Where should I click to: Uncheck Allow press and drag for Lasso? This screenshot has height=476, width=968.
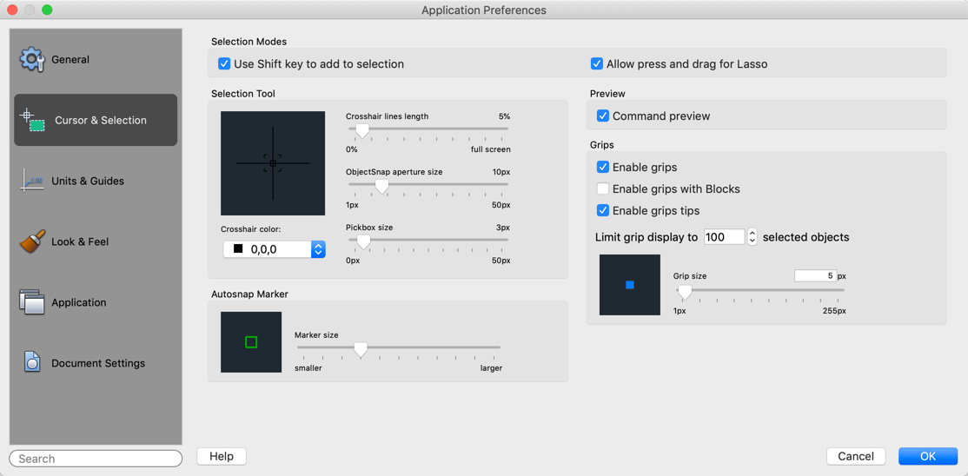(597, 63)
